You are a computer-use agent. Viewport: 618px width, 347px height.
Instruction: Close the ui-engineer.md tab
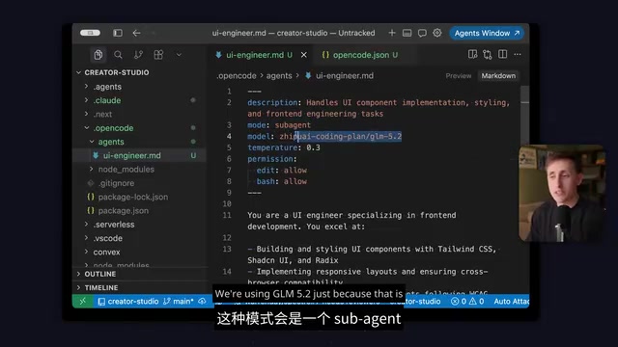(x=304, y=55)
